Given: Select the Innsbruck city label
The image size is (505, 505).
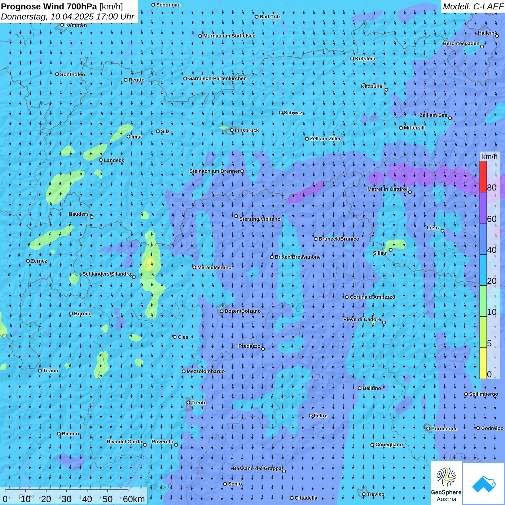Looking at the screenshot, I should [247, 130].
